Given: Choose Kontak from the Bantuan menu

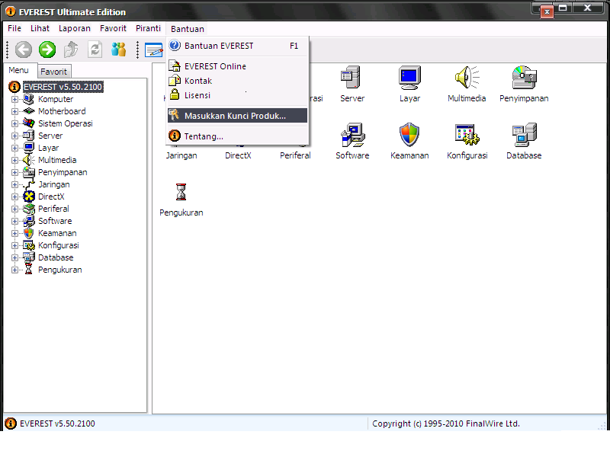Looking at the screenshot, I should (x=237, y=81).
